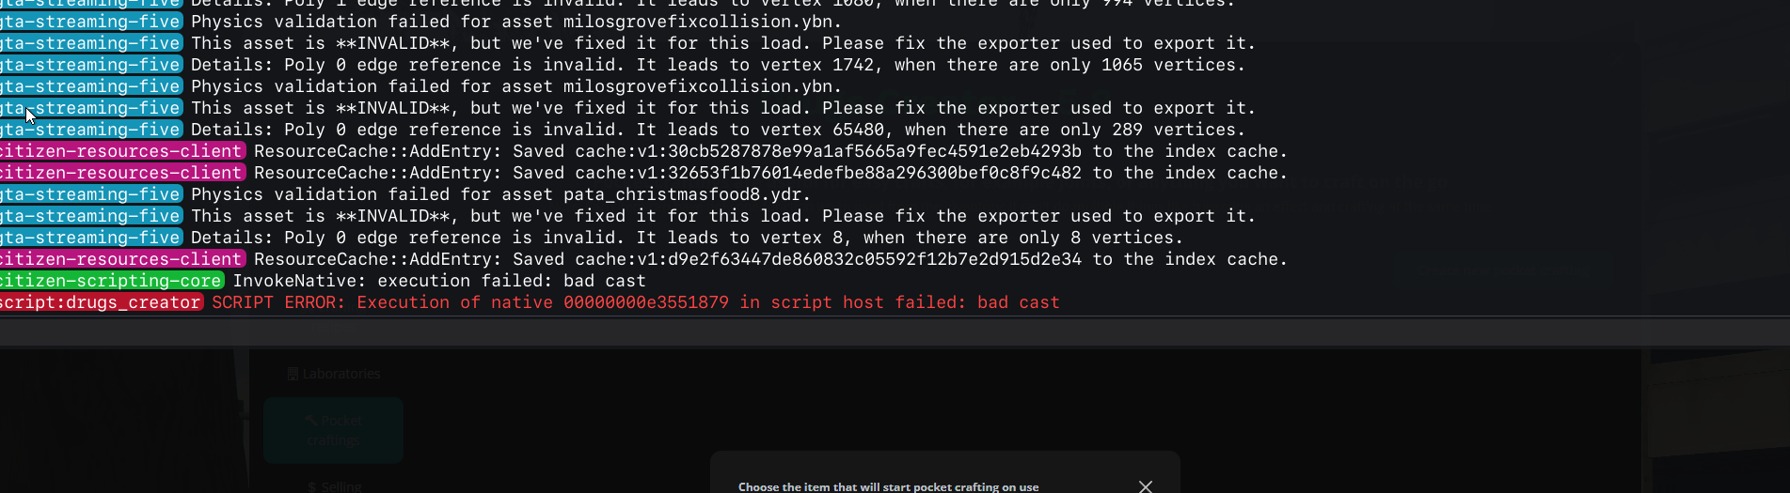
Task: Click the 'only 8 vertices' details line
Action: (687, 238)
